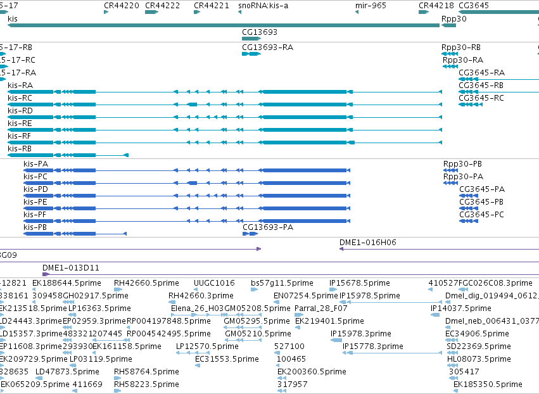The width and height of the screenshot is (539, 394).
Task: Select the CR44218 gene label
Action: pos(436,6)
